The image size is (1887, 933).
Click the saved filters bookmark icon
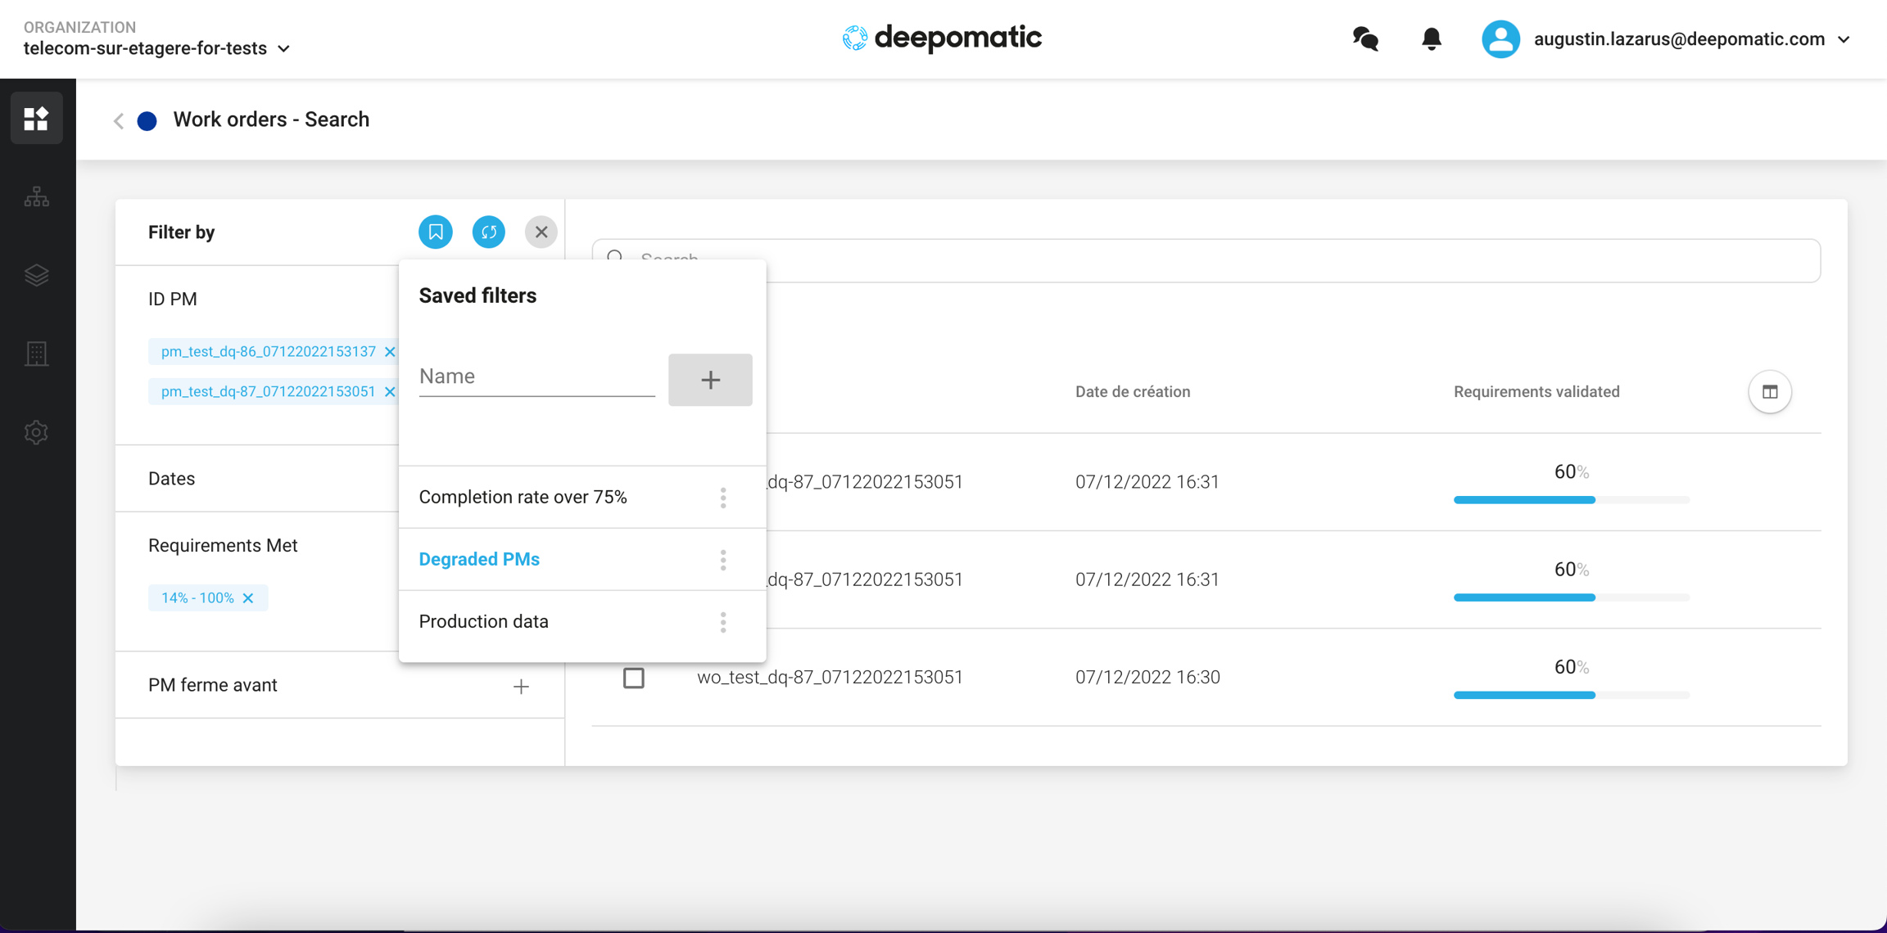tap(436, 232)
